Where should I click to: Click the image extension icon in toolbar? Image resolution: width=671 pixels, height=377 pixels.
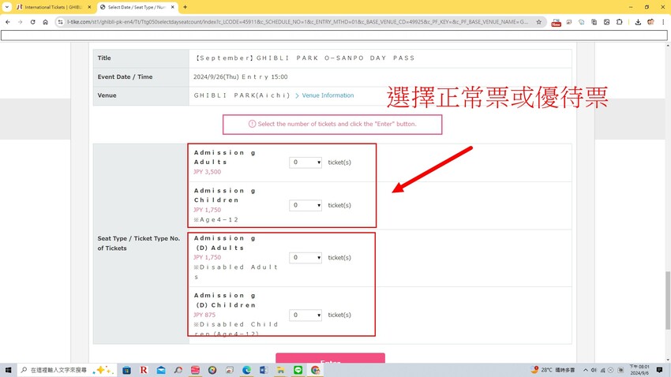click(606, 22)
